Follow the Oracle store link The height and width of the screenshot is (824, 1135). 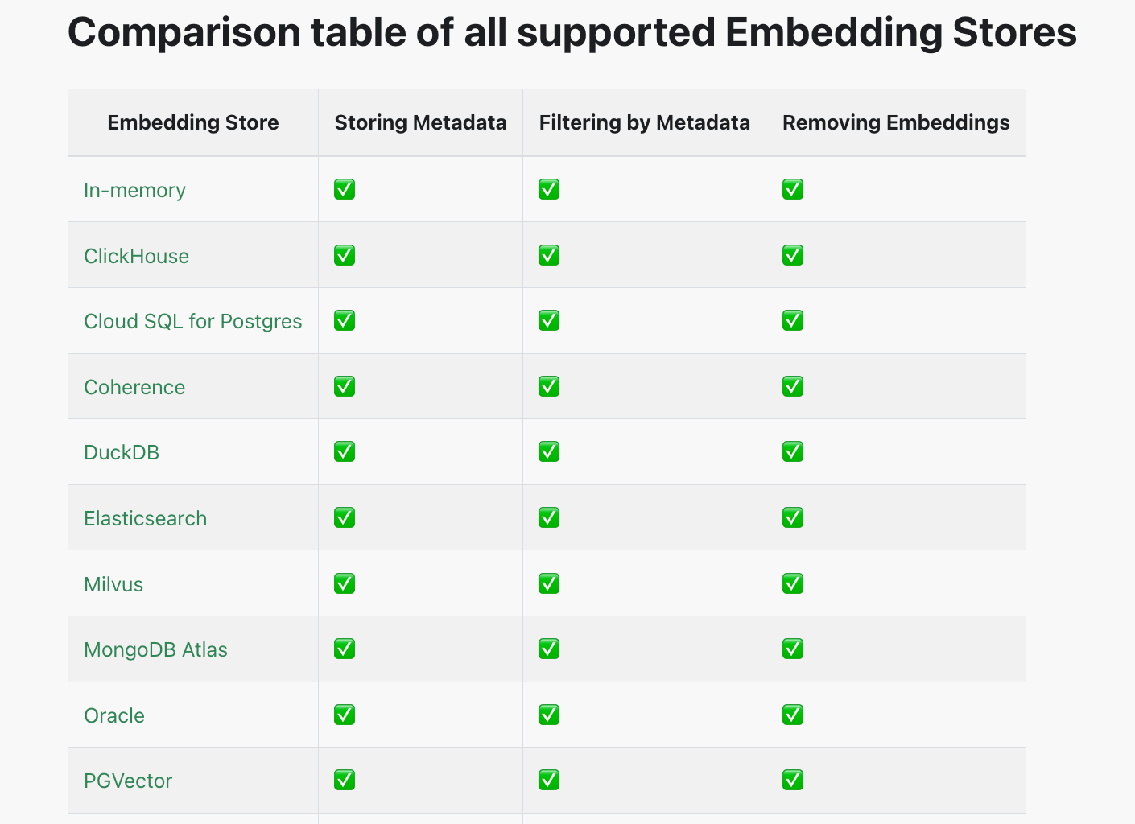(114, 715)
